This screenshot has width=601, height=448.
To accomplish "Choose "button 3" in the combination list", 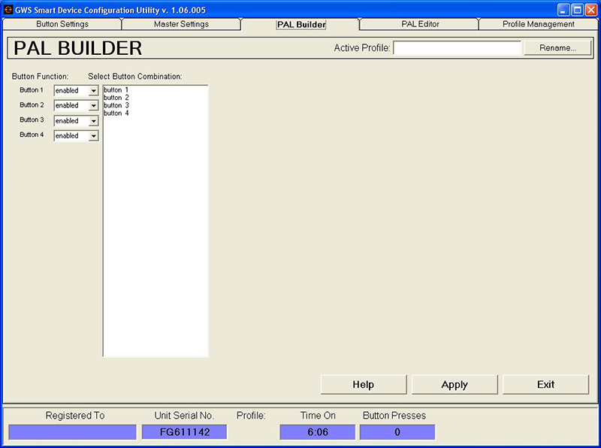I will 116,105.
